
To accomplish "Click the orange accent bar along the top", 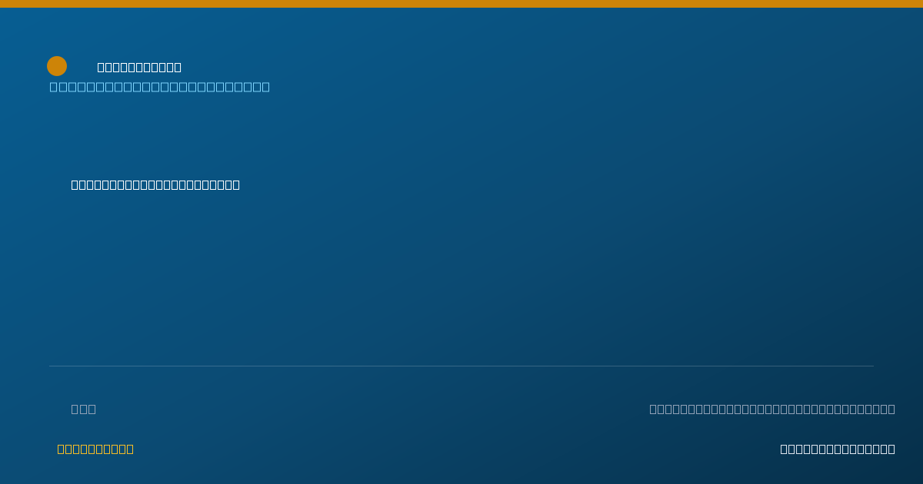I will (461, 4).
